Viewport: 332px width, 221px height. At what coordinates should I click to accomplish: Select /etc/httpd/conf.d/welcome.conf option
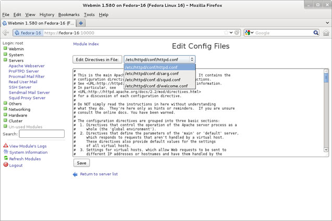click(x=159, y=86)
